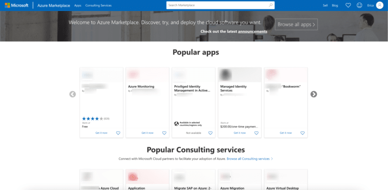Open Erica's account avatar
This screenshot has width=388, height=190.
coord(379,5)
